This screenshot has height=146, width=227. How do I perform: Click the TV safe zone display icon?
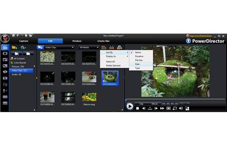pos(169,108)
